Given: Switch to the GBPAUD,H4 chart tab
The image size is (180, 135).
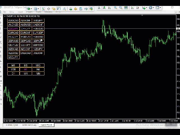Looking at the screenshot, I should click(12, 125).
